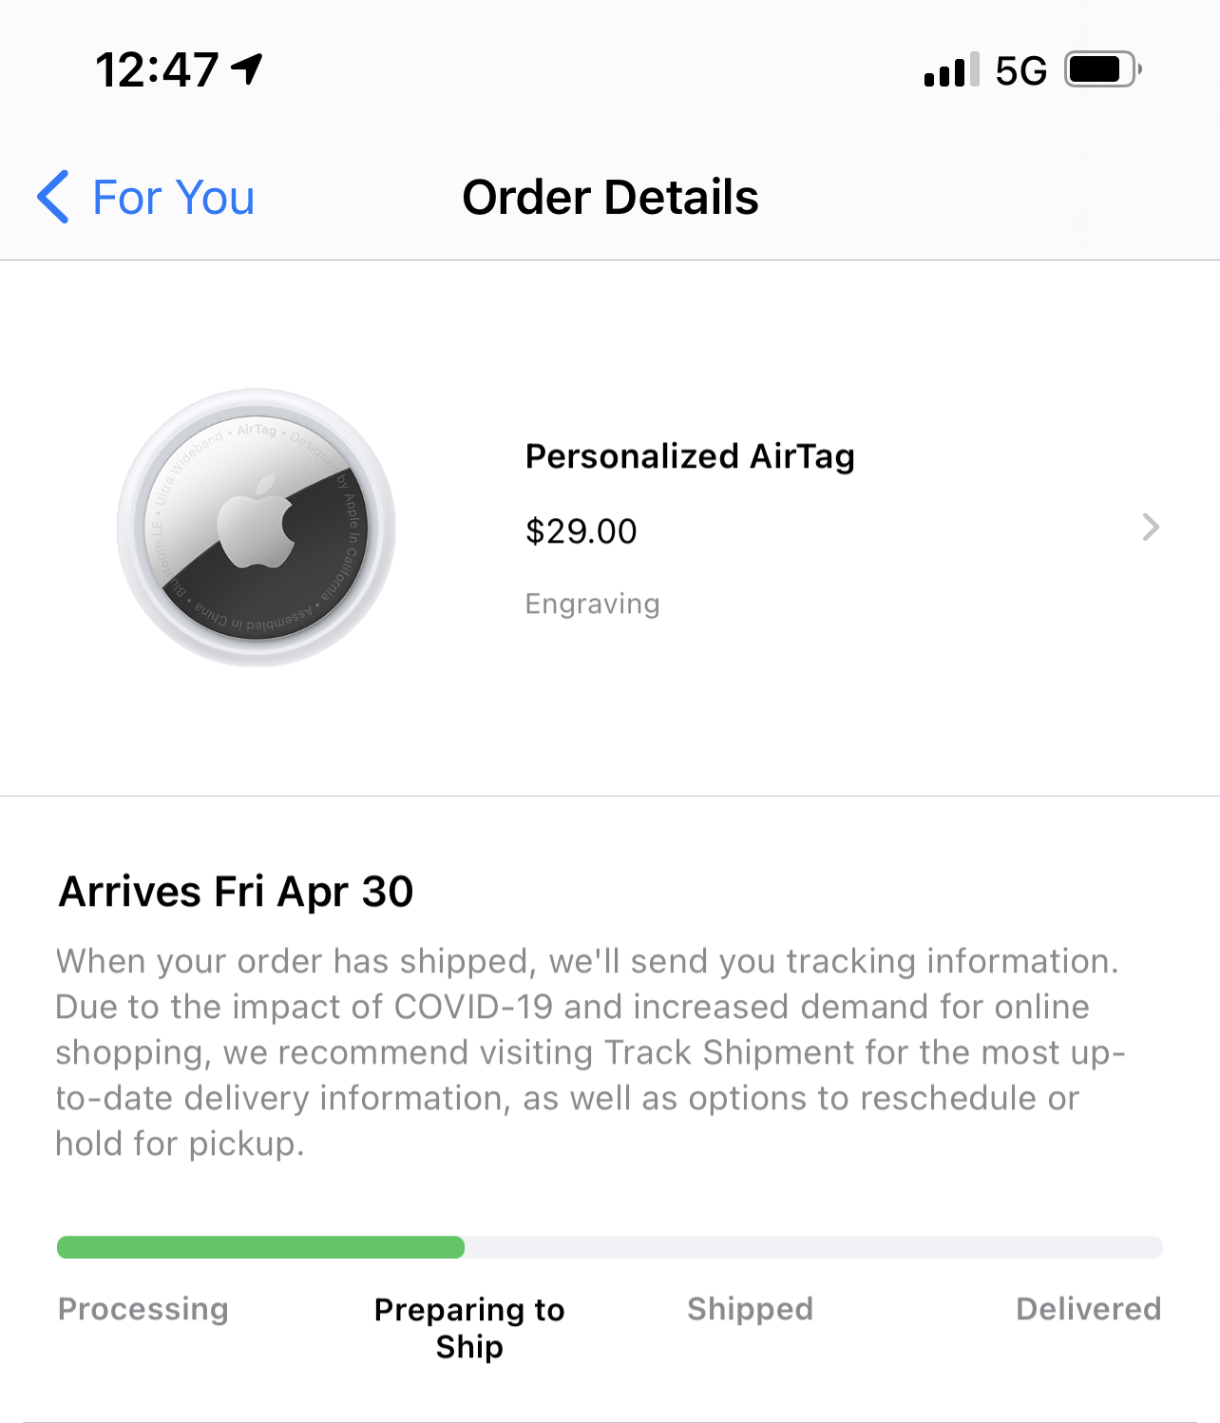The image size is (1220, 1423).
Task: Tap the 5G network indicator
Action: pyautogui.click(x=1020, y=70)
